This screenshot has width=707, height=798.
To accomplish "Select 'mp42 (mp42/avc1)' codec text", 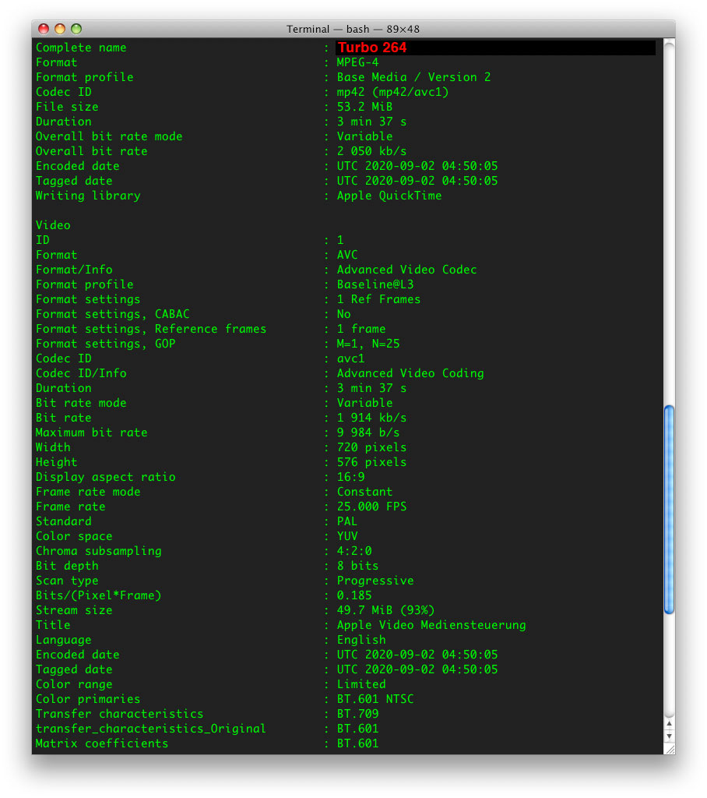I will (x=392, y=92).
